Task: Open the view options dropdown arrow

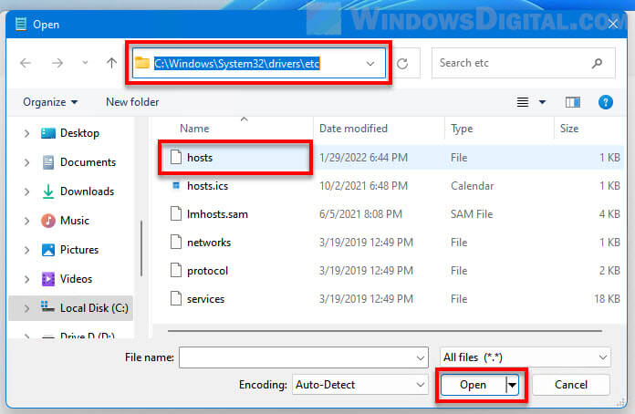Action: 542,102
